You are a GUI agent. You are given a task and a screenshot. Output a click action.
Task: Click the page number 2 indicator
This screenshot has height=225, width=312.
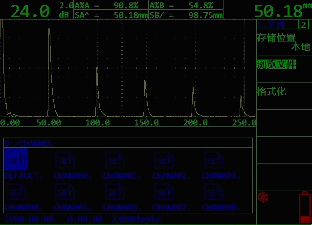point(304,25)
